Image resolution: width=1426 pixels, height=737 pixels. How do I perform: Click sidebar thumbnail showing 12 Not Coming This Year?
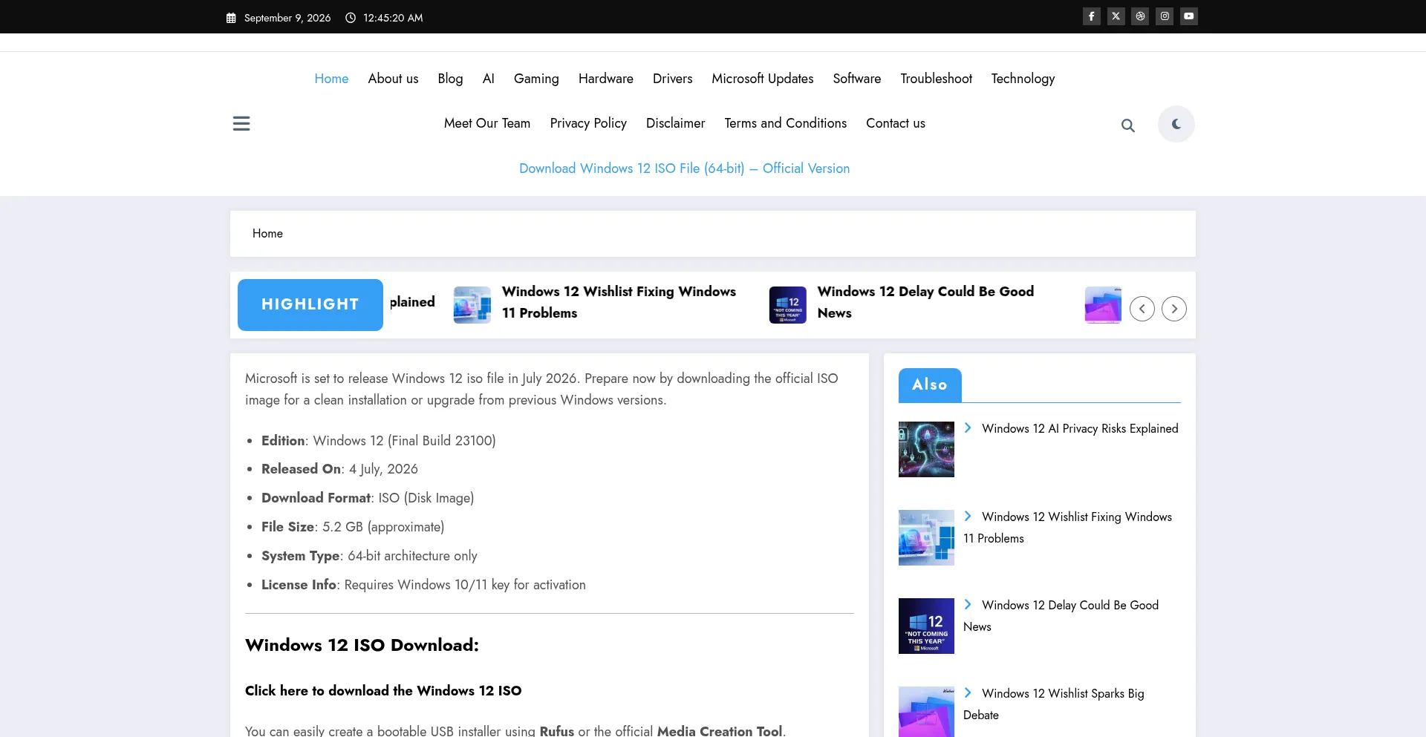tap(926, 626)
